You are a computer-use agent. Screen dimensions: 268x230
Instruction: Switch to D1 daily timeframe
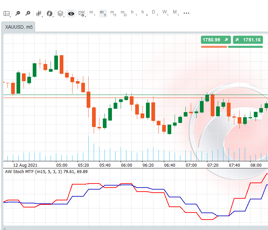[x=155, y=13]
